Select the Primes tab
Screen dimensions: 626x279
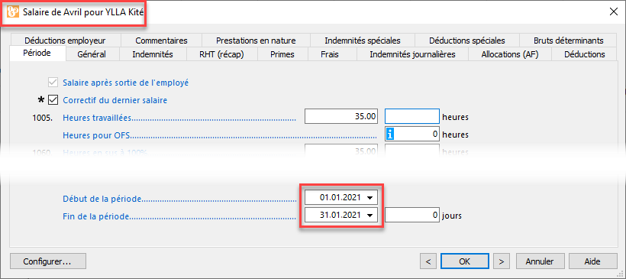tap(282, 54)
